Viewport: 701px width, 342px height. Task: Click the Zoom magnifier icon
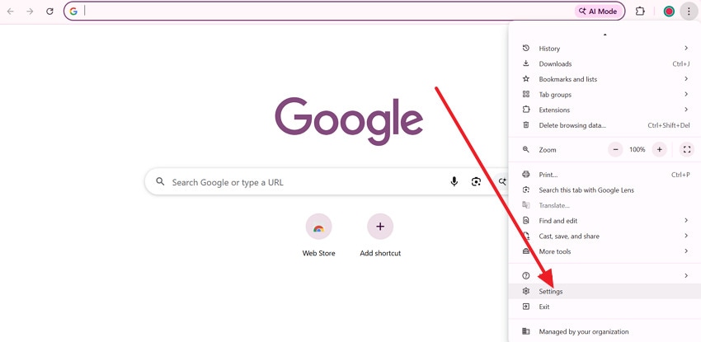(x=526, y=149)
